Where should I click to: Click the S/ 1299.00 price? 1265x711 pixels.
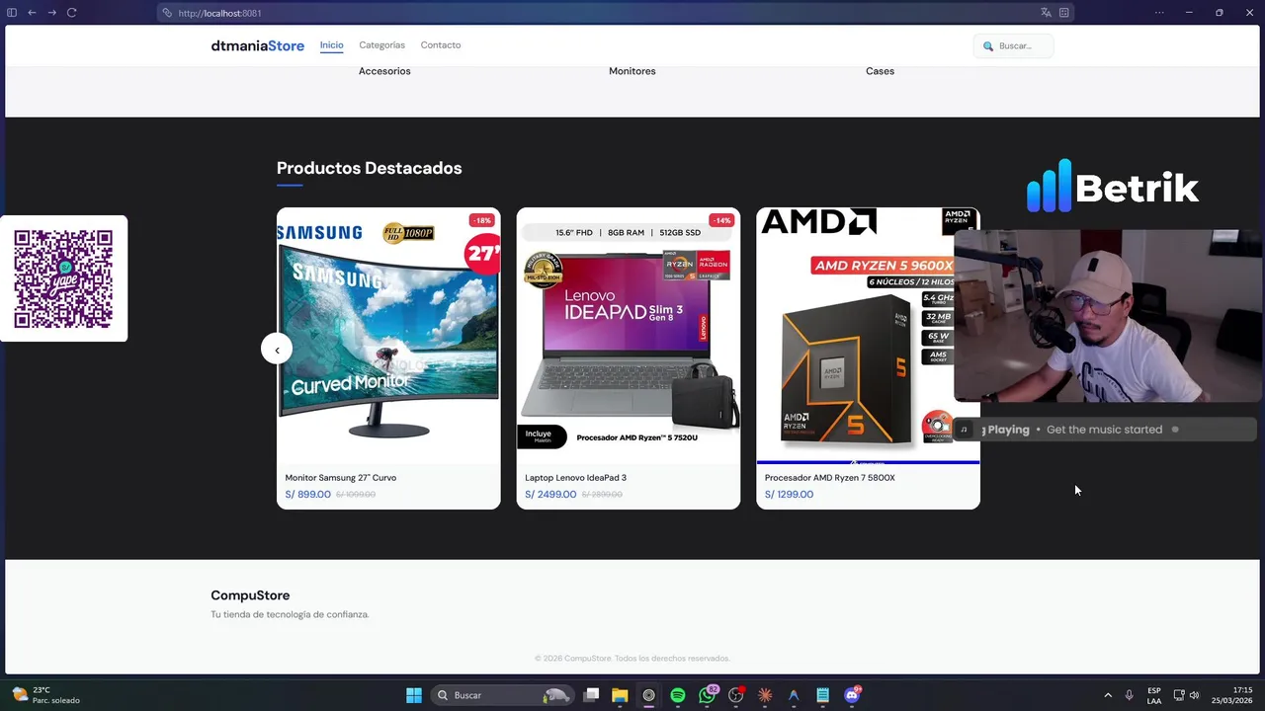pyautogui.click(x=789, y=495)
